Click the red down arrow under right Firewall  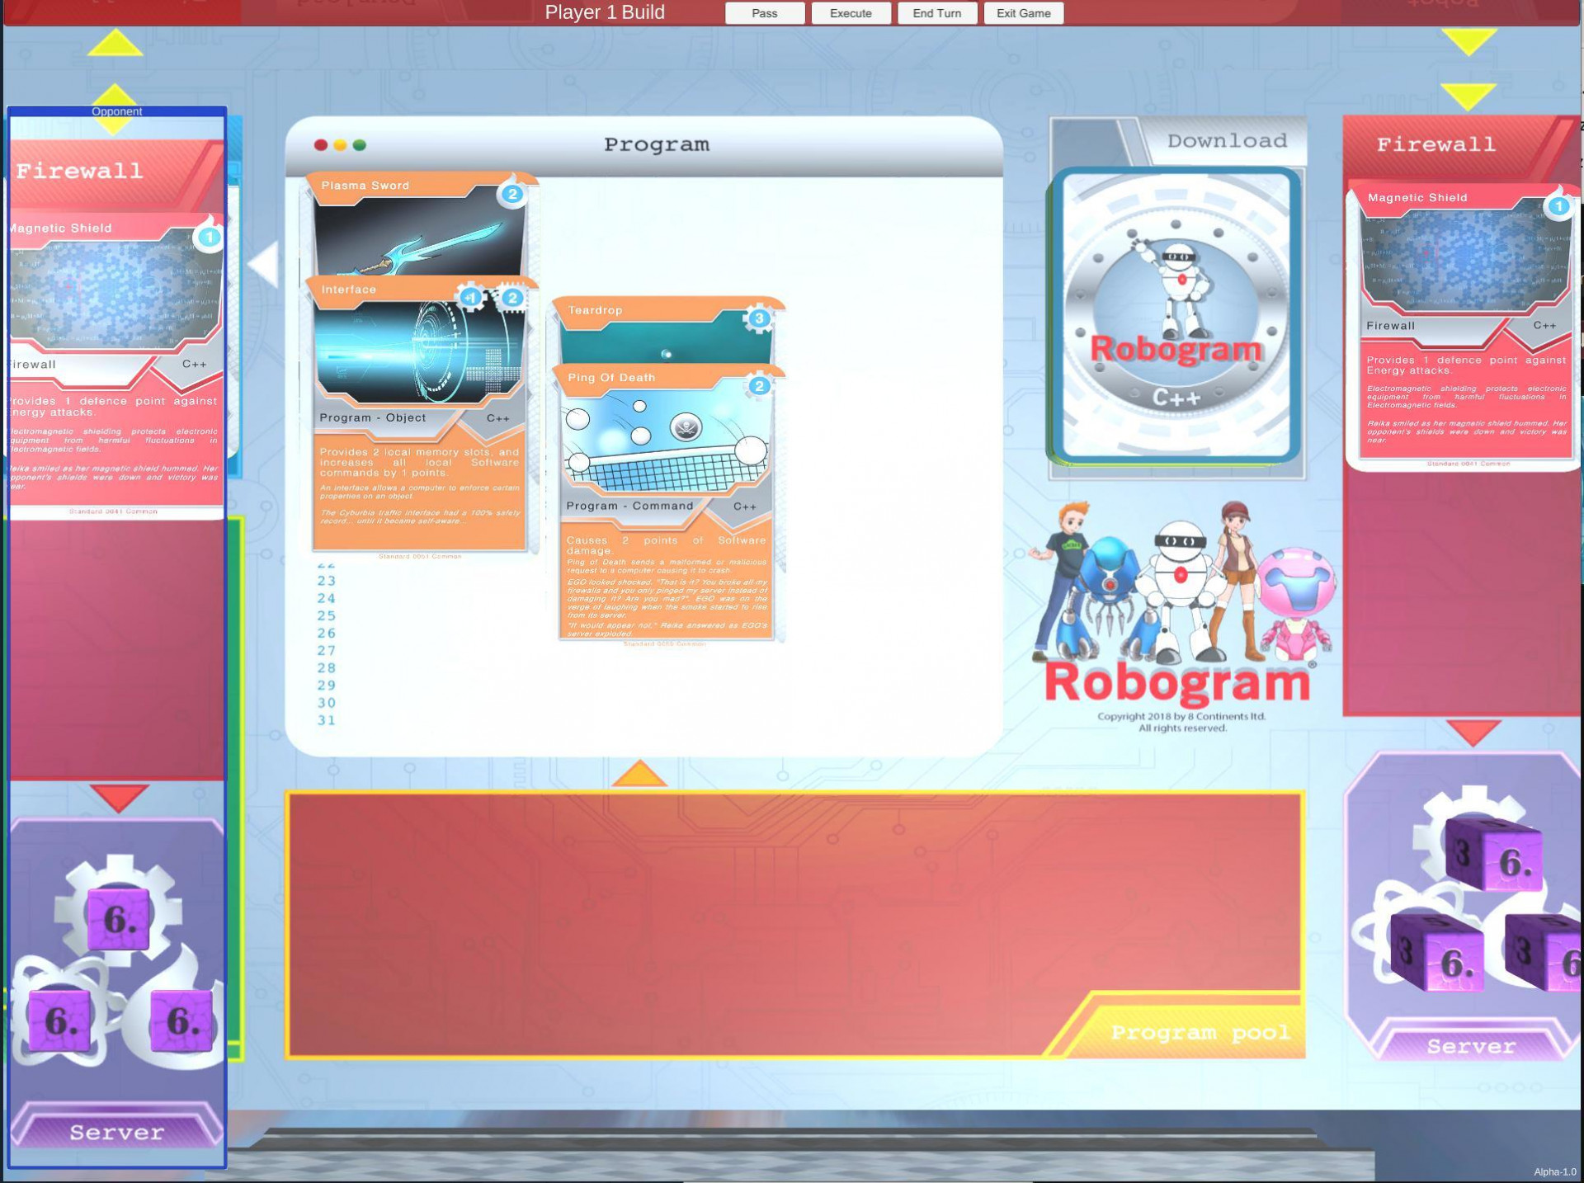coord(1473,732)
